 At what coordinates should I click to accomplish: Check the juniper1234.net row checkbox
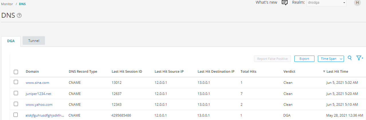click(x=16, y=93)
